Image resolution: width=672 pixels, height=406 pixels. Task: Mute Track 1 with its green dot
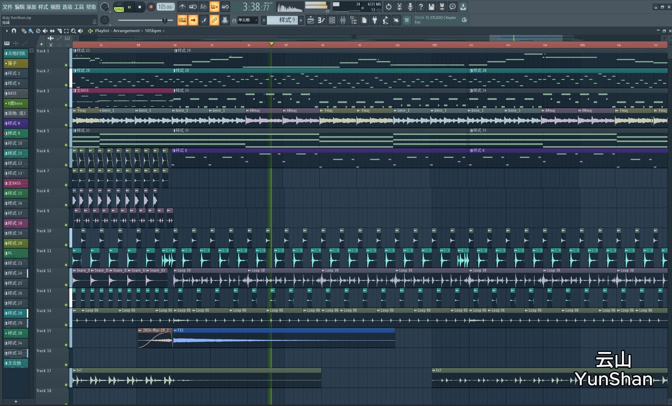pos(66,65)
